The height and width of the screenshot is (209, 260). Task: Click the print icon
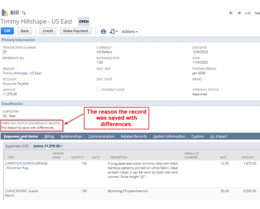[103, 31]
